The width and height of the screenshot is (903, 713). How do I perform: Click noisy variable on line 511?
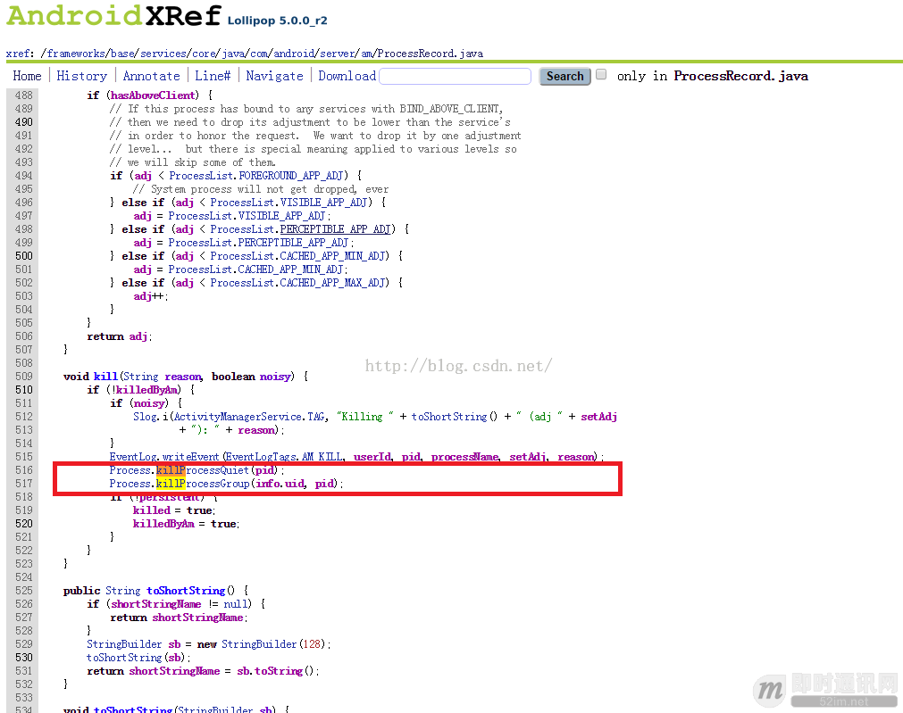coord(149,402)
